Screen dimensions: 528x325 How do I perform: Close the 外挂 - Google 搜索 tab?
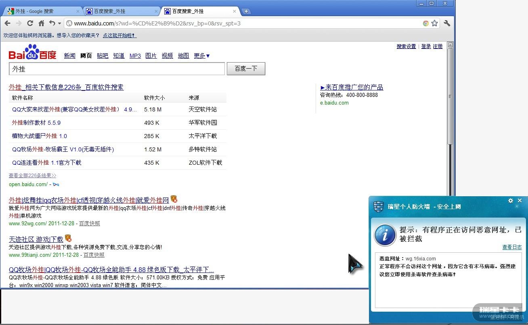pyautogui.click(x=78, y=11)
